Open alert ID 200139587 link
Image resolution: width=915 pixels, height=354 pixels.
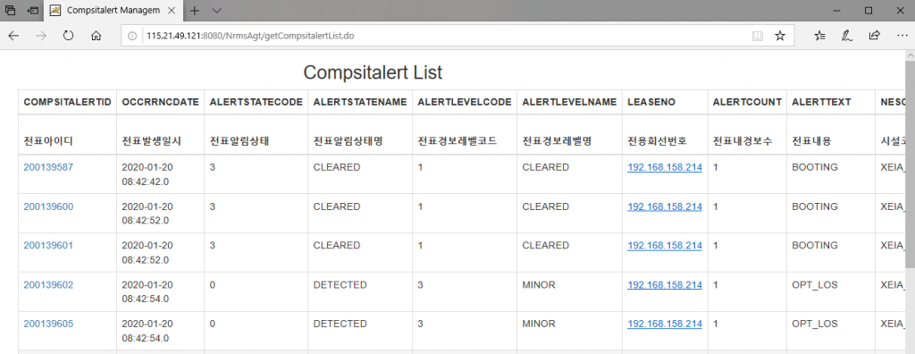48,167
